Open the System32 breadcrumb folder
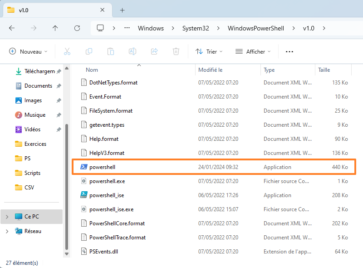 coord(196,28)
